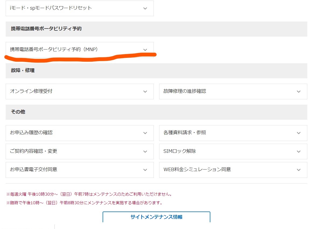The height and width of the screenshot is (229, 317).
Task: Open the お申込書電子交付同意 expander
Action: (80, 170)
